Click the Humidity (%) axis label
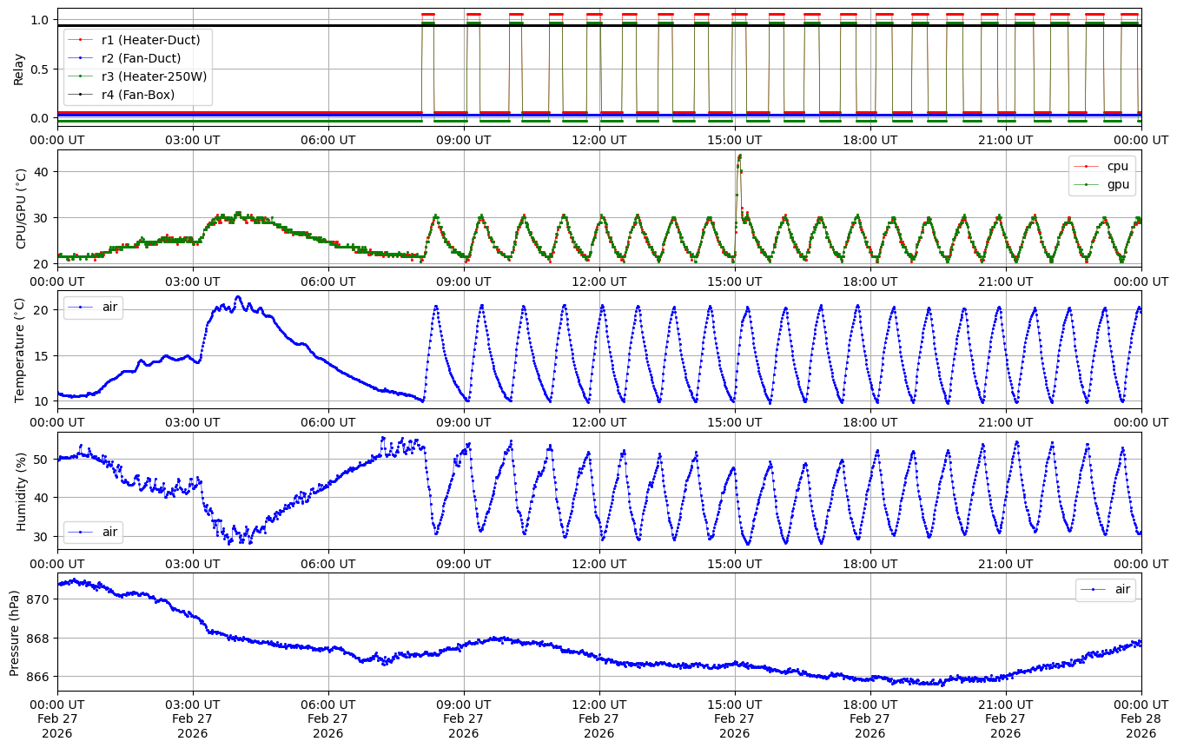1177x748 pixels. [21, 491]
